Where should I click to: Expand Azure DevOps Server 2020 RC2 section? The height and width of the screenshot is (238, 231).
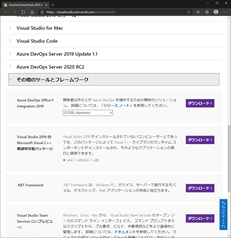point(50,67)
